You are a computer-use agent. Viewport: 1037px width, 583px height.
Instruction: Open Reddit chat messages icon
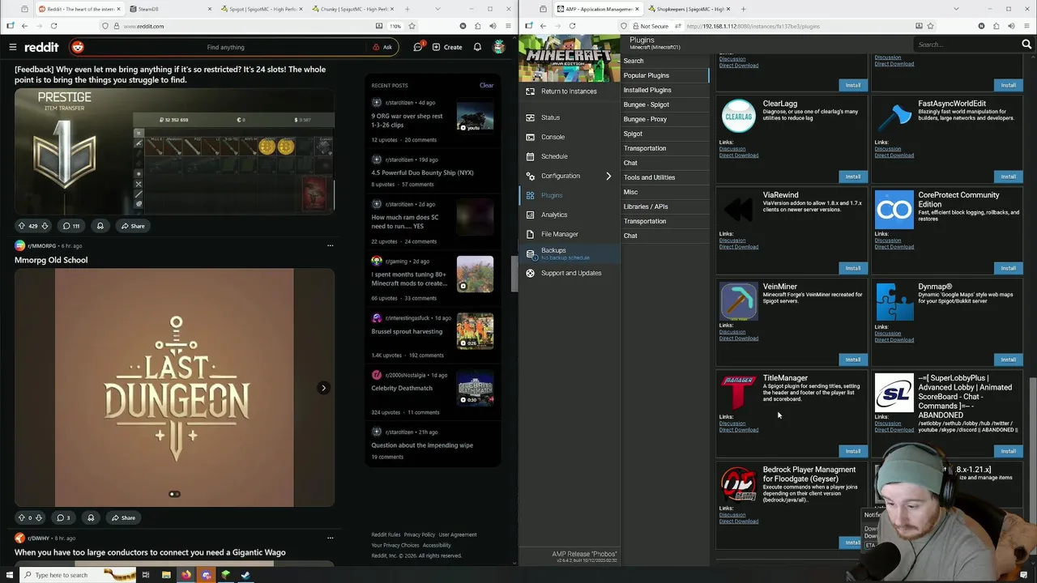point(418,47)
